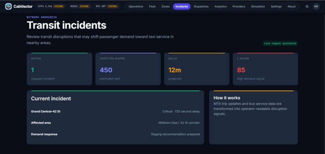Click the Demand response row label
The width and height of the screenshot is (325, 154).
44,134
